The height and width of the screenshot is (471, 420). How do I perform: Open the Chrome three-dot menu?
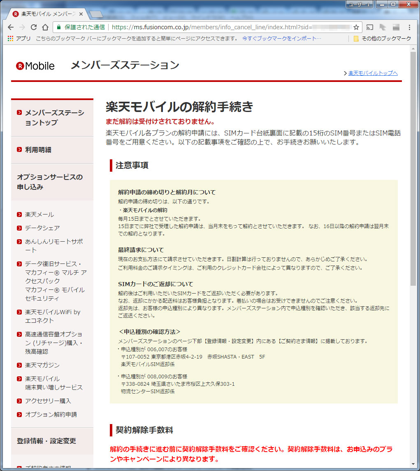[x=409, y=27]
